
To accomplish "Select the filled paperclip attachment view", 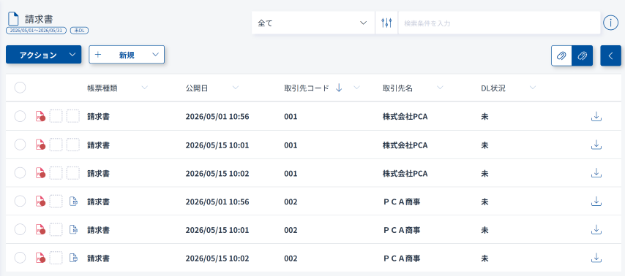I will coord(583,55).
